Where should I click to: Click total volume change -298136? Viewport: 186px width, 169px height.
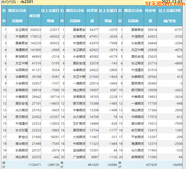tap(53, 165)
